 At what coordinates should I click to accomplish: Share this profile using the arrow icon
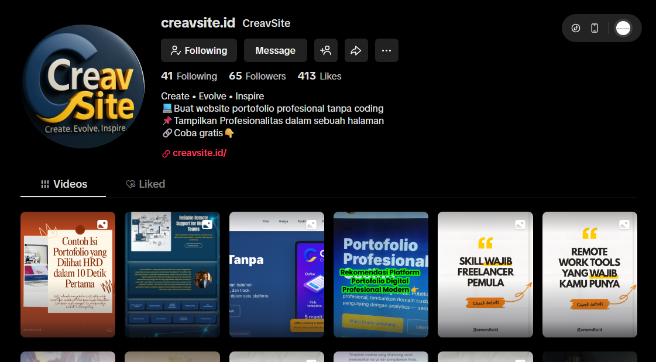[x=356, y=50]
